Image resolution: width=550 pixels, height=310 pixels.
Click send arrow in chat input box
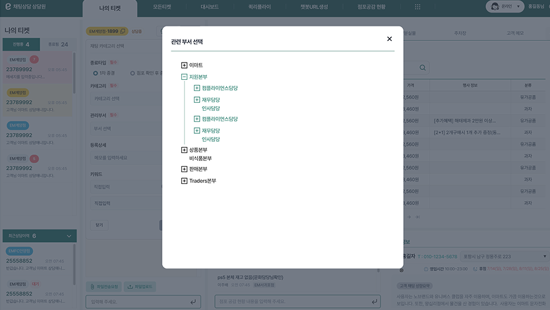(x=193, y=301)
